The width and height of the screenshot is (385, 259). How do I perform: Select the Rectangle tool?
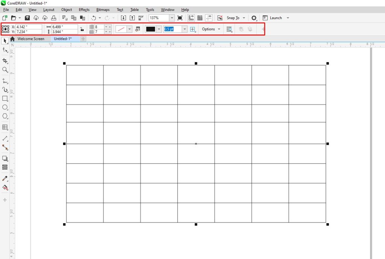5,98
